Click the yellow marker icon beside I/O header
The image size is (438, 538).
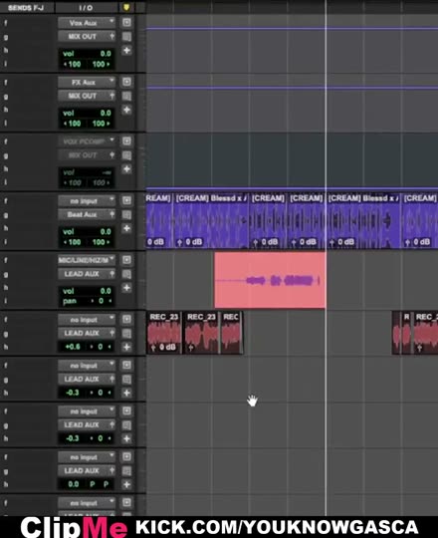pyautogui.click(x=126, y=8)
